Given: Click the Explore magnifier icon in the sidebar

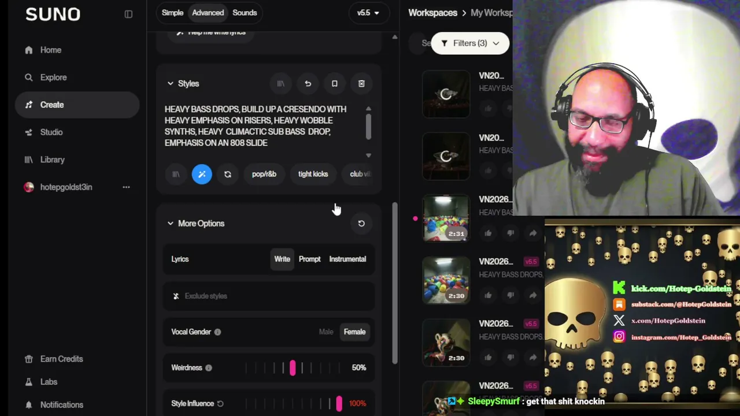Looking at the screenshot, I should [x=29, y=77].
